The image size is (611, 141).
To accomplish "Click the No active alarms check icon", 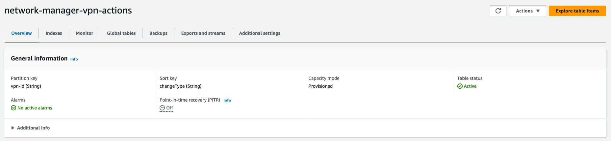I will (13, 108).
